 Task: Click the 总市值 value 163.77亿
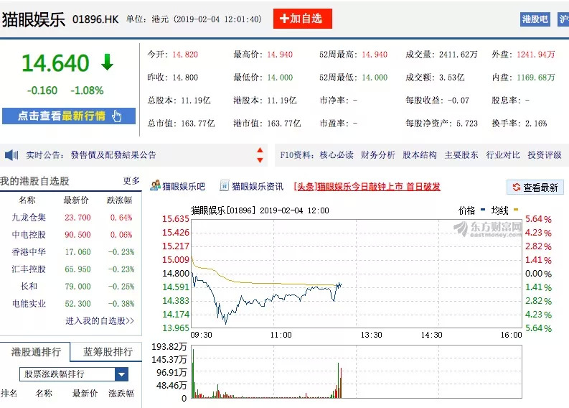pos(198,124)
